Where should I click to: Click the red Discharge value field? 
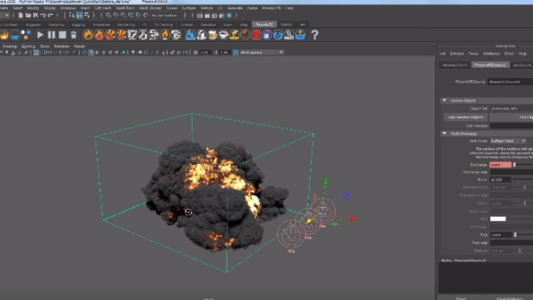tap(500, 165)
